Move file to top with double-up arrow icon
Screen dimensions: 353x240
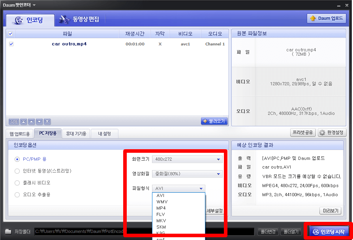pos(24,122)
